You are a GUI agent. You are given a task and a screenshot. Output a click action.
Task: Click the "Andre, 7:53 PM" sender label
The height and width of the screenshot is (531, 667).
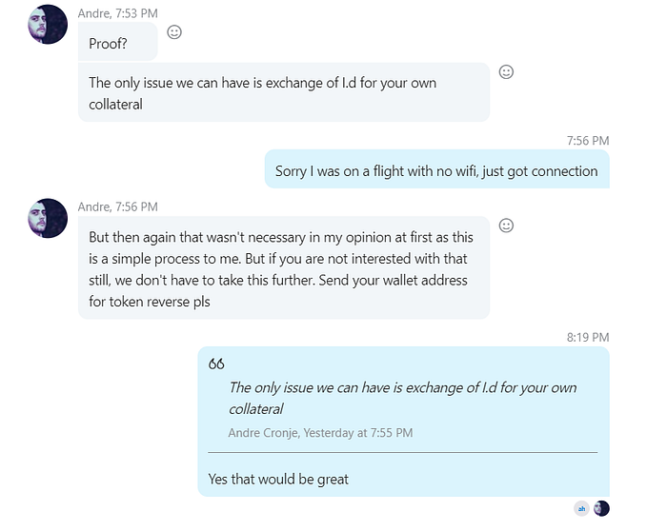[118, 13]
